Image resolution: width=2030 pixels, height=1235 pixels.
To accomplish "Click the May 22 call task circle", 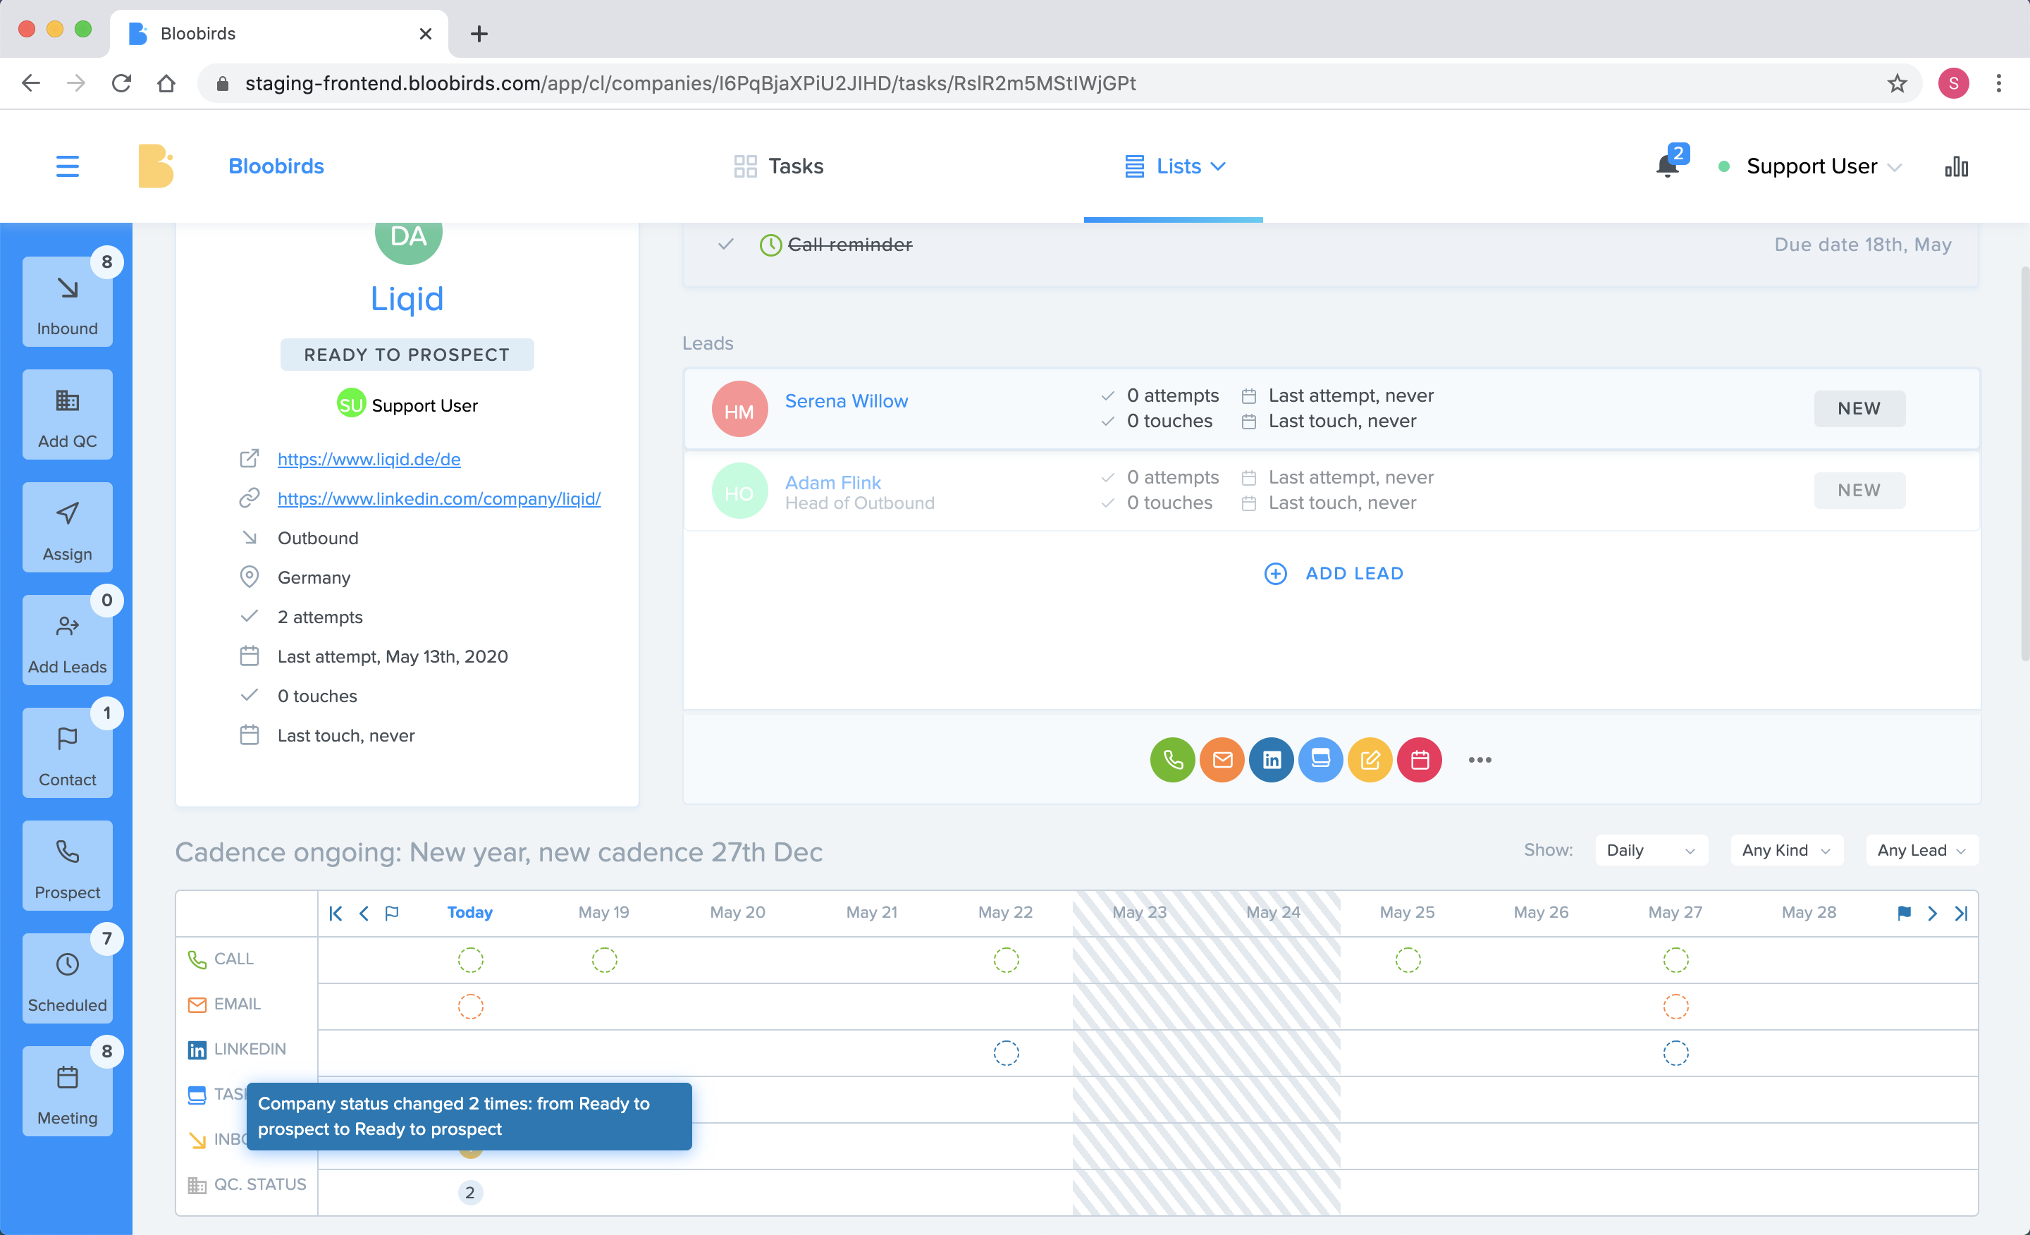I will point(1006,960).
